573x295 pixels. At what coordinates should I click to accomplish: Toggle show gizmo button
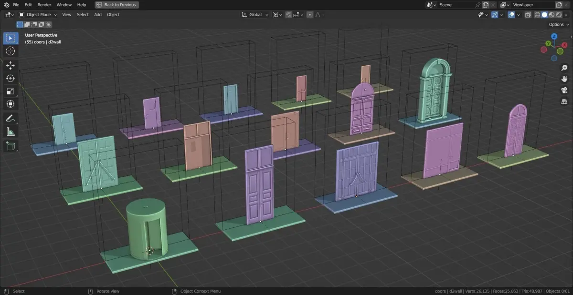tap(495, 15)
